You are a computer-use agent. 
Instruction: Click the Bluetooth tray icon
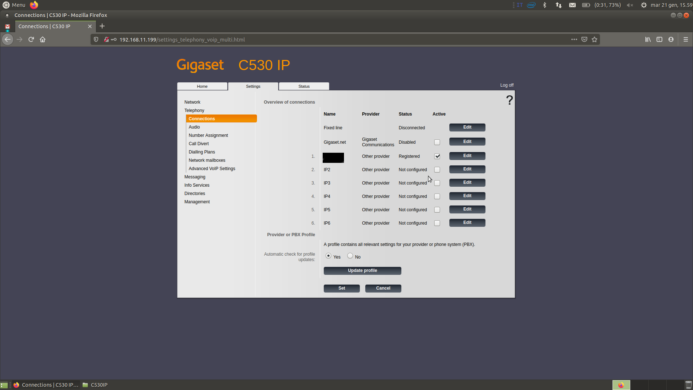[545, 5]
